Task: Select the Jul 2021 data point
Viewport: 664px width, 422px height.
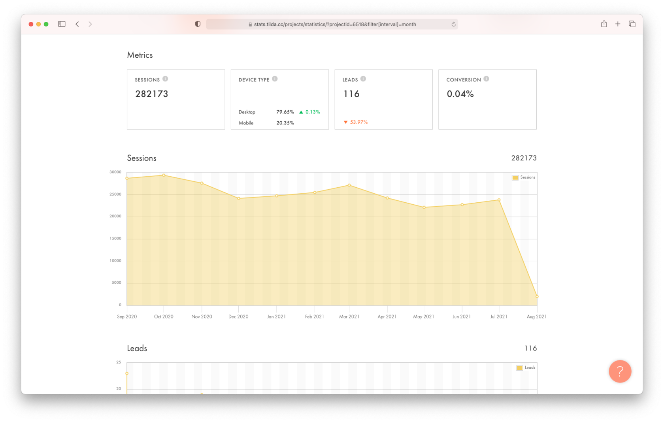Action: (x=499, y=200)
